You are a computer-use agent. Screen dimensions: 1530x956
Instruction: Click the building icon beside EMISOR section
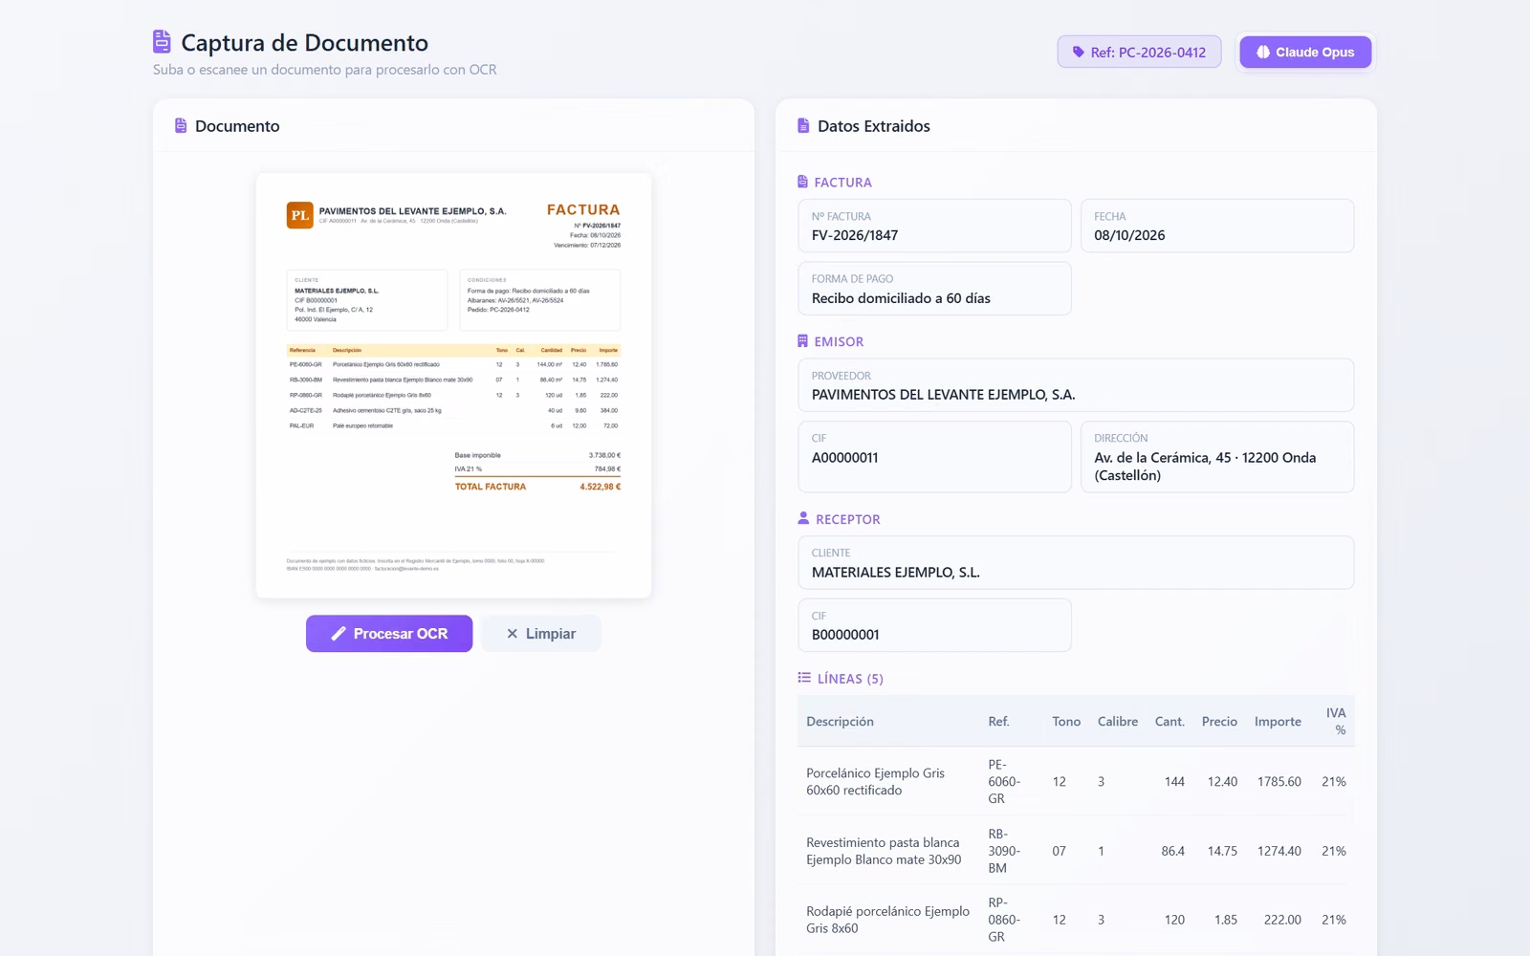tap(802, 341)
